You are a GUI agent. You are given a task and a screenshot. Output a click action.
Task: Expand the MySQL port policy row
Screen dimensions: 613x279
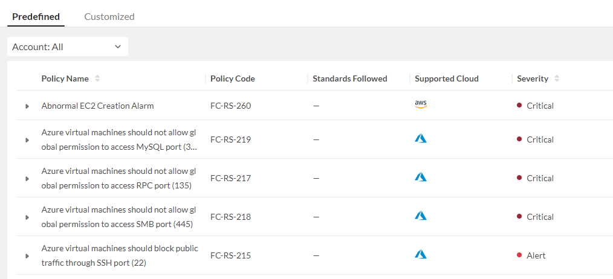27,140
